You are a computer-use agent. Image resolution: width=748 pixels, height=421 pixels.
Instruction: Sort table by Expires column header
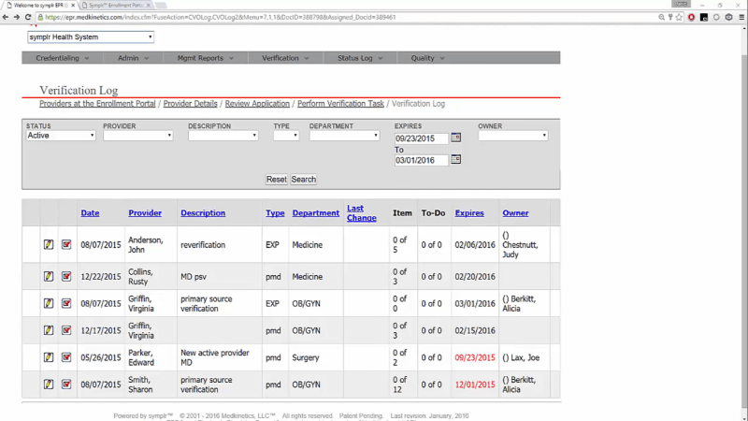pos(469,213)
